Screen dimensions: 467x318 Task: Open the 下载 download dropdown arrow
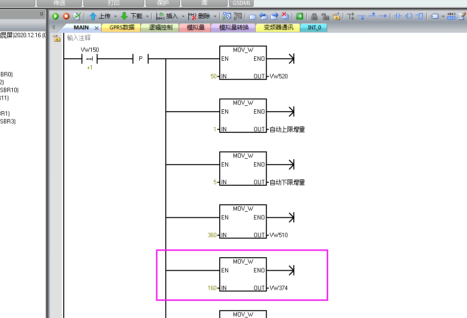click(147, 16)
